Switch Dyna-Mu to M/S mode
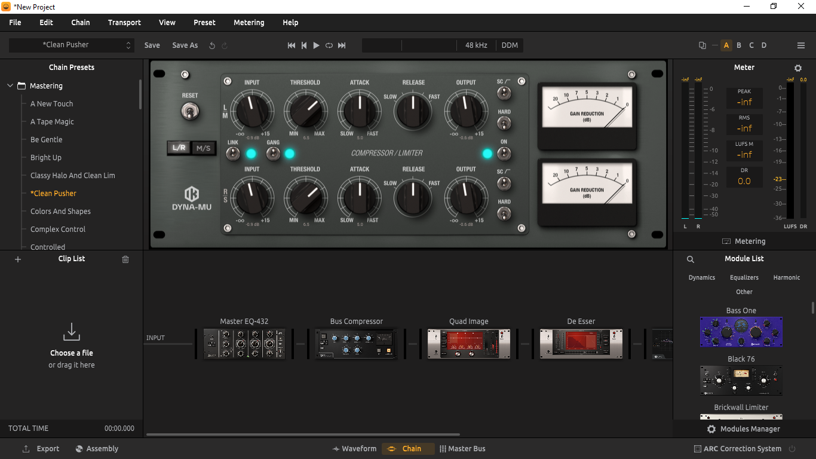816x459 pixels. pyautogui.click(x=204, y=148)
